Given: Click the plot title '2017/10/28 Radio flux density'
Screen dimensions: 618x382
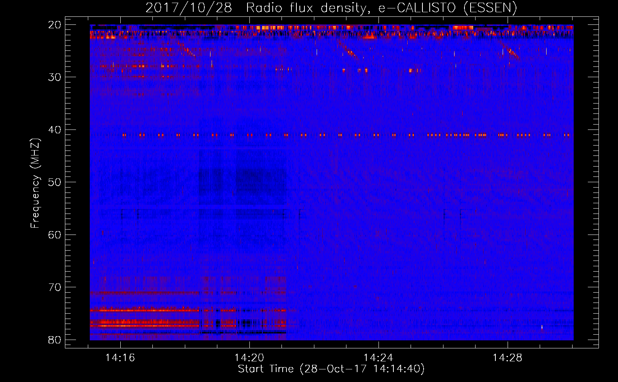Looking at the screenshot, I should coord(258,8).
